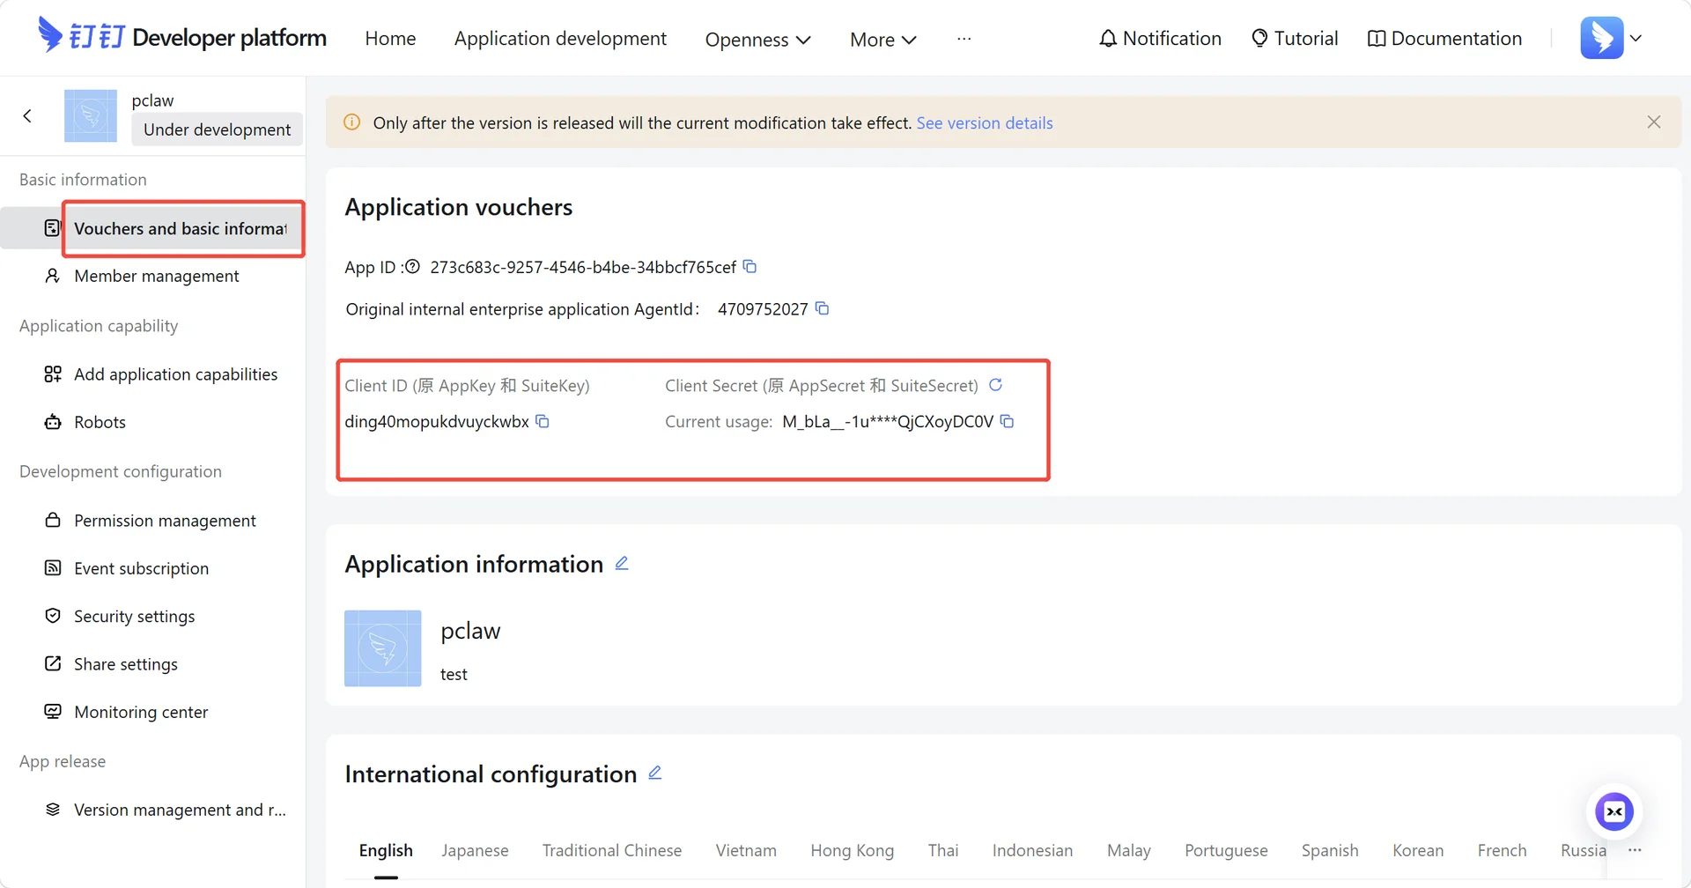1691x888 pixels.
Task: Copy the Client Secret value
Action: (1008, 421)
